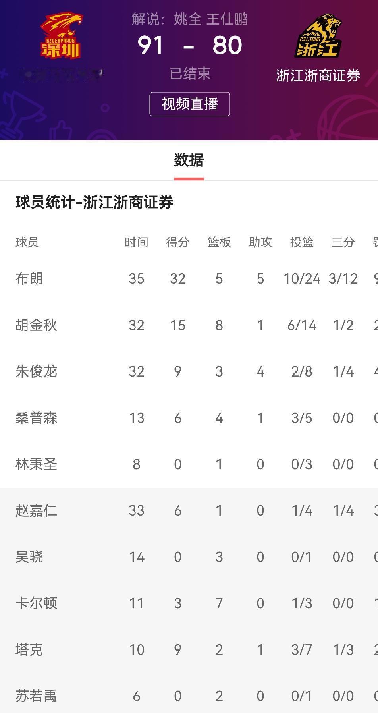The width and height of the screenshot is (378, 713).
Task: Open 浙江浙商证券 team name link
Action: coord(318,75)
